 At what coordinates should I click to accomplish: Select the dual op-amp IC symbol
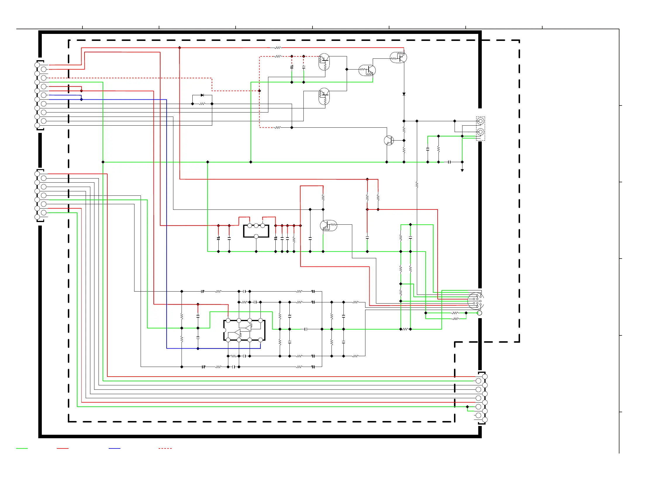coord(244,330)
